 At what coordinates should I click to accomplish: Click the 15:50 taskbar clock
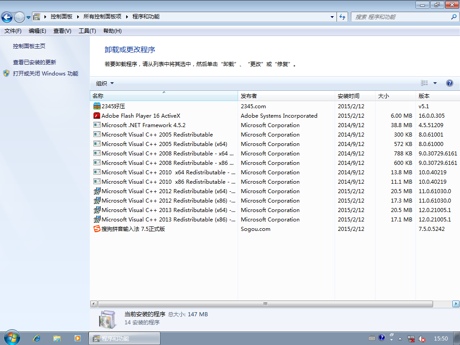click(441, 339)
